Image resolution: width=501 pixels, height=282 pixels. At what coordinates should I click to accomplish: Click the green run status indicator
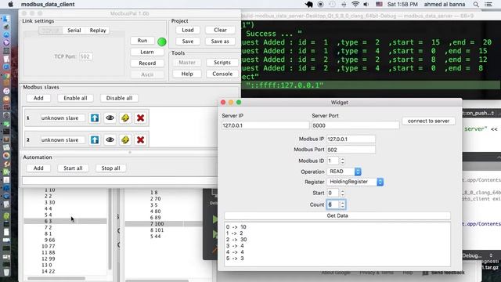(x=162, y=42)
